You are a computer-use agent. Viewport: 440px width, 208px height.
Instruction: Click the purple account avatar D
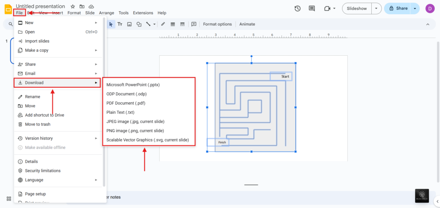430,9
